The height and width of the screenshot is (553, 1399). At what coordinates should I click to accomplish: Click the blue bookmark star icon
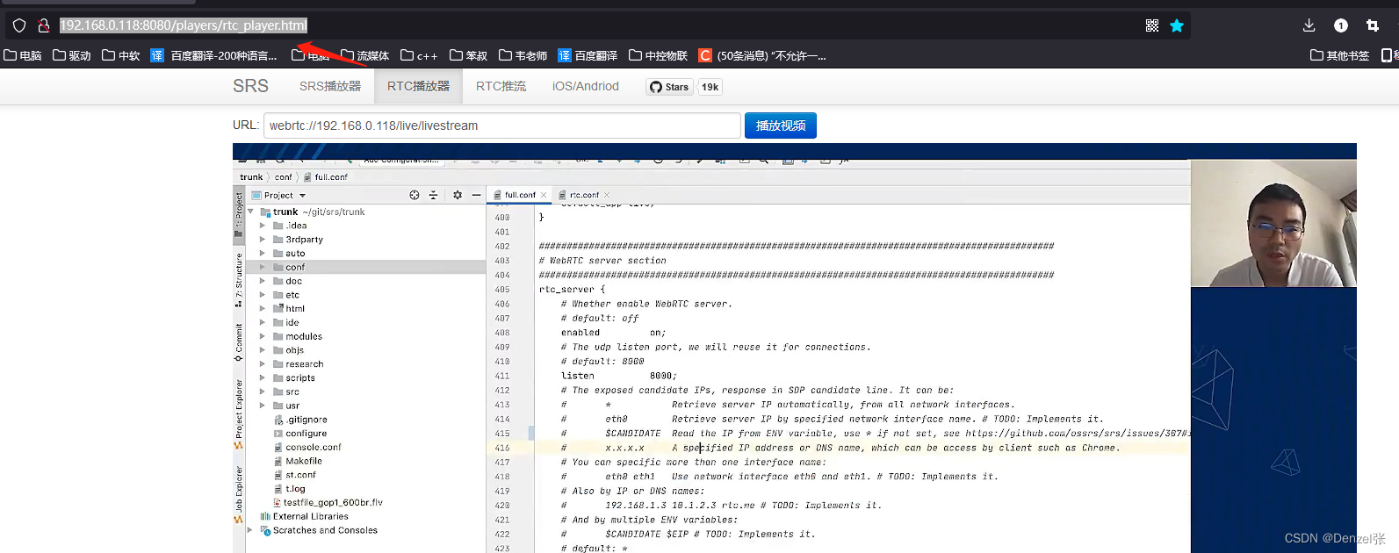pyautogui.click(x=1177, y=25)
